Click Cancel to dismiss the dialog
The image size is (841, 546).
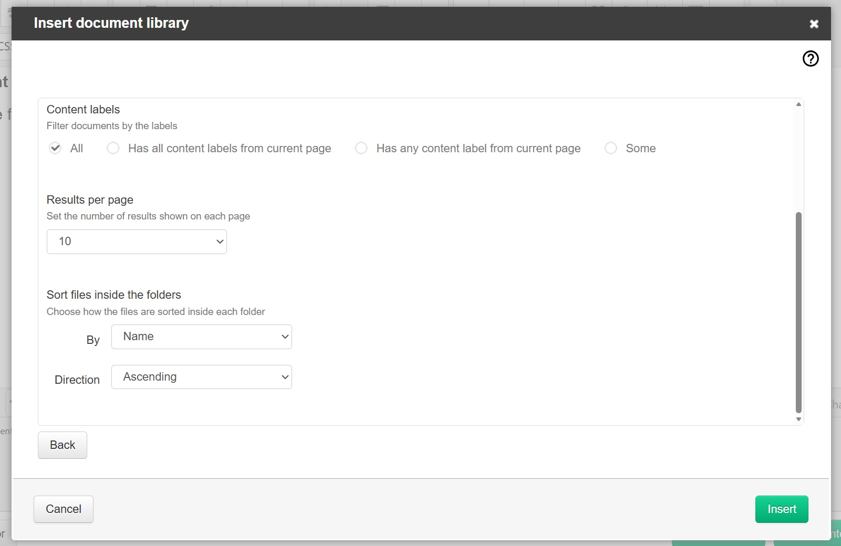point(63,509)
